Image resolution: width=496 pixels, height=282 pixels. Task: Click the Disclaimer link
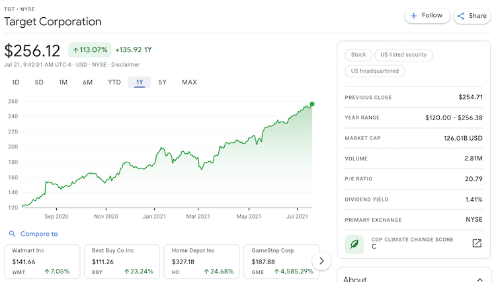pyautogui.click(x=125, y=65)
